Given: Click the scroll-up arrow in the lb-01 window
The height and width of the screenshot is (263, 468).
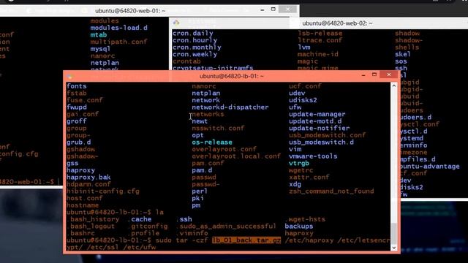Looking at the screenshot, I should [x=394, y=86].
